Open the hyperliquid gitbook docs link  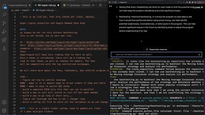[x=68, y=45]
